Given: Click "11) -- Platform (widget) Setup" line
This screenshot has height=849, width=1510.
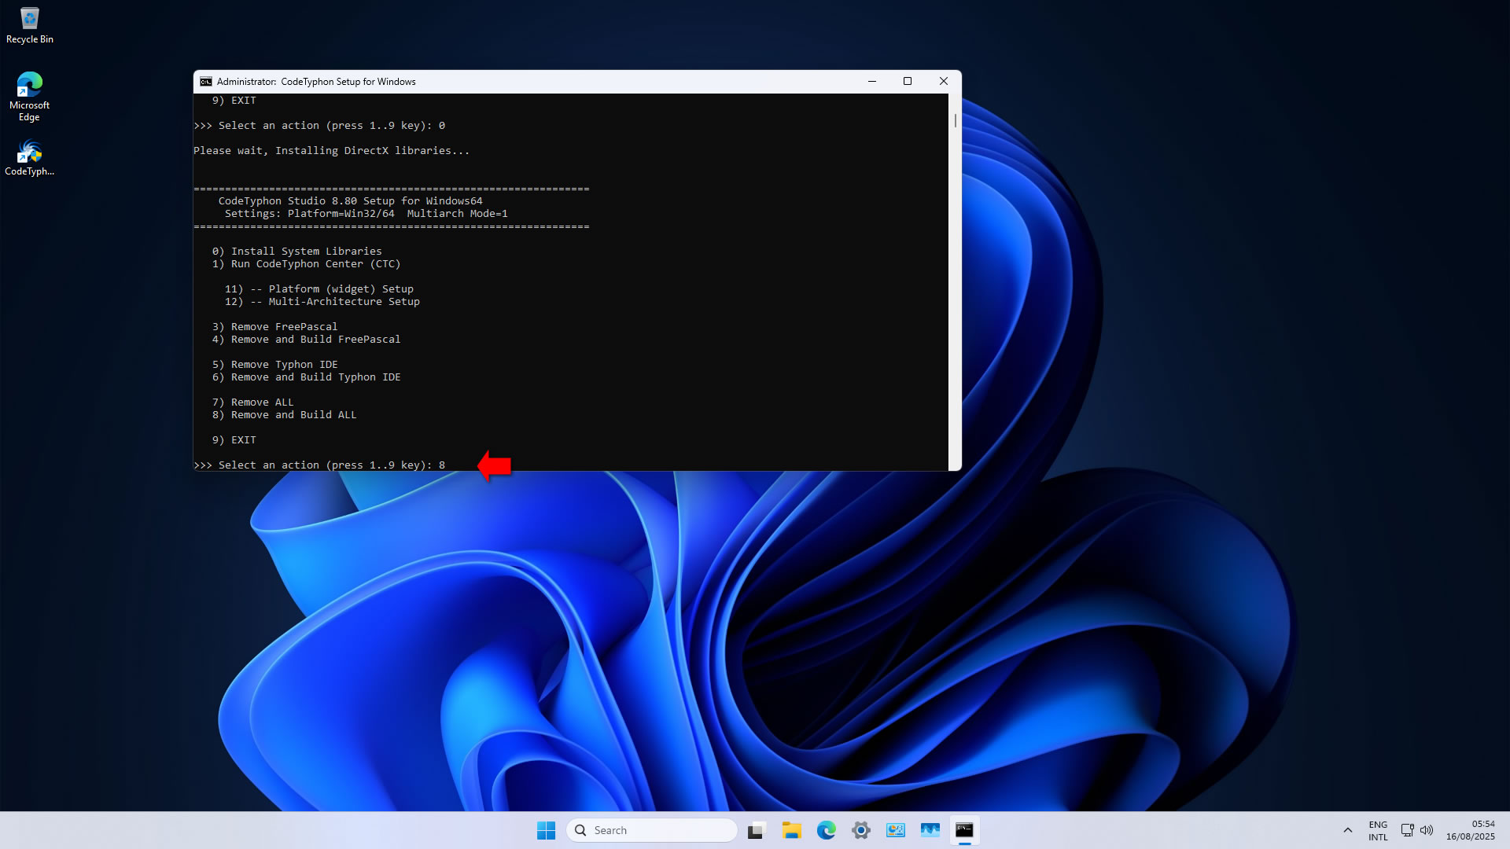Looking at the screenshot, I should (x=319, y=289).
